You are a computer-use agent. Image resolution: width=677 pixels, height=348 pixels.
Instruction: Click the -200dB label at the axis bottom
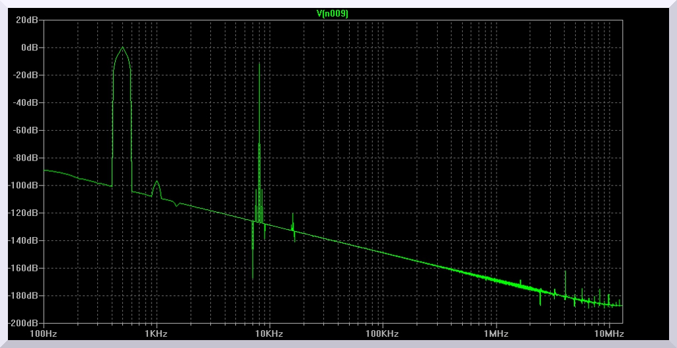(26, 323)
